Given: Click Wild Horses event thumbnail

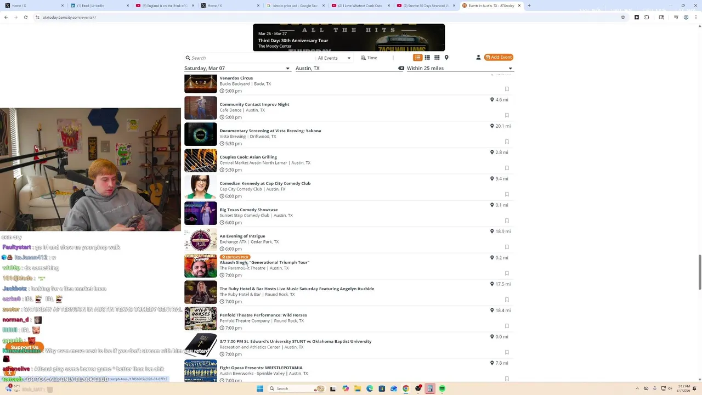Looking at the screenshot, I should [x=200, y=318].
